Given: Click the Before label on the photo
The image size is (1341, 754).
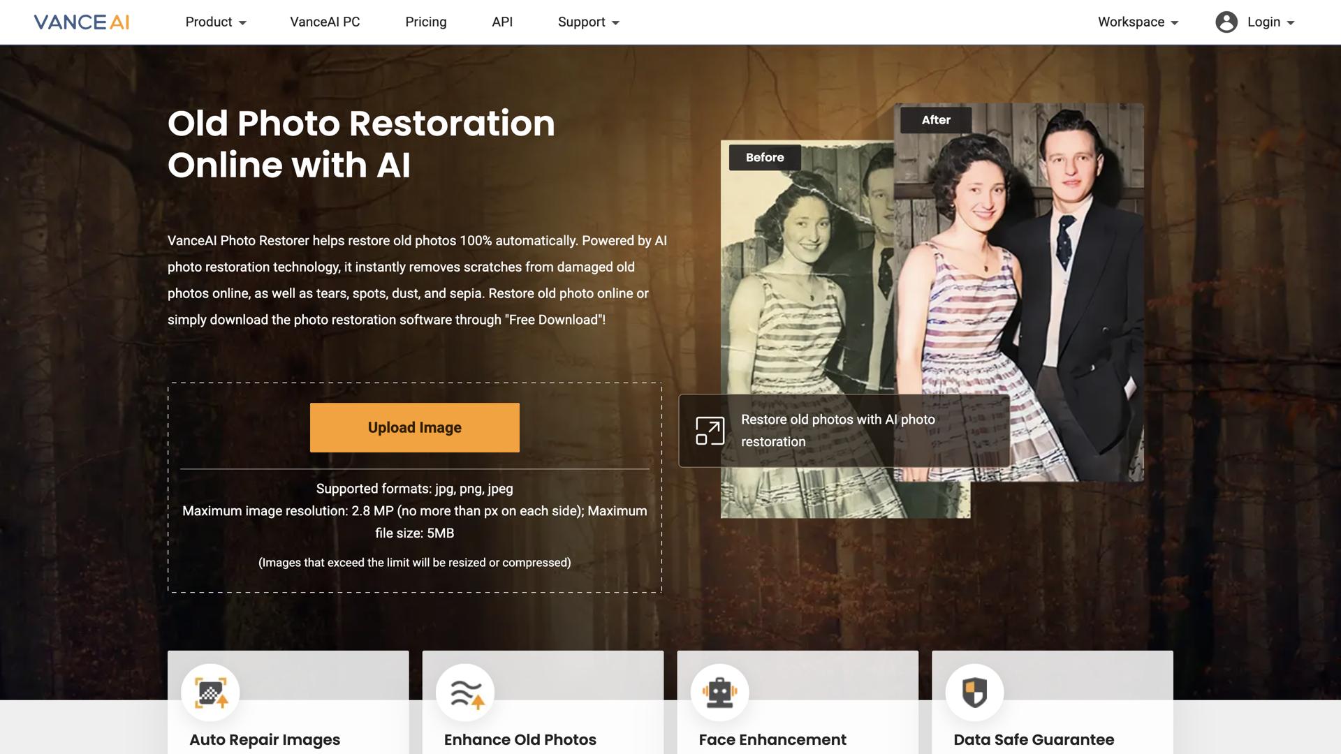Looking at the screenshot, I should coord(765,157).
